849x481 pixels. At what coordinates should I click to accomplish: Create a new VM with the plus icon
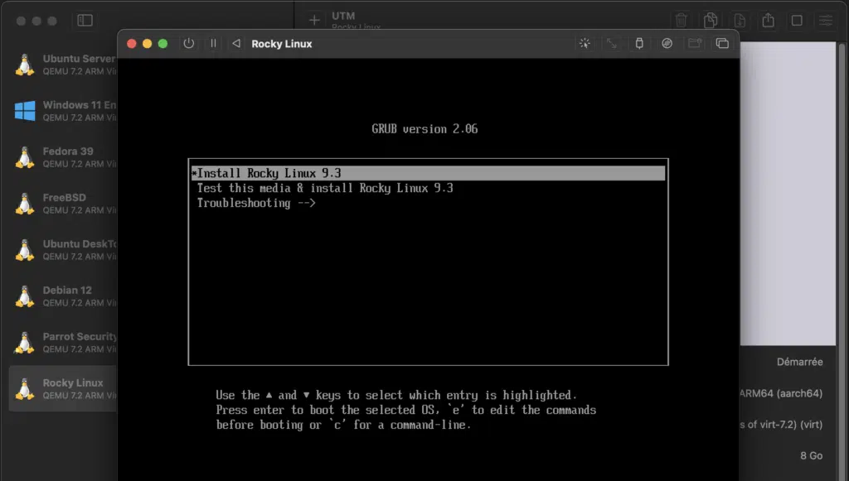314,21
